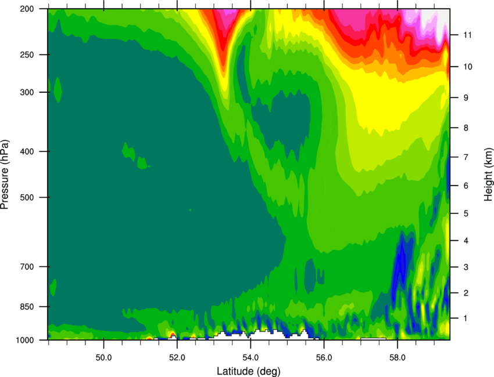Click the 58.0 latitude label
Screen dimensions: 494x377
click(x=398, y=358)
